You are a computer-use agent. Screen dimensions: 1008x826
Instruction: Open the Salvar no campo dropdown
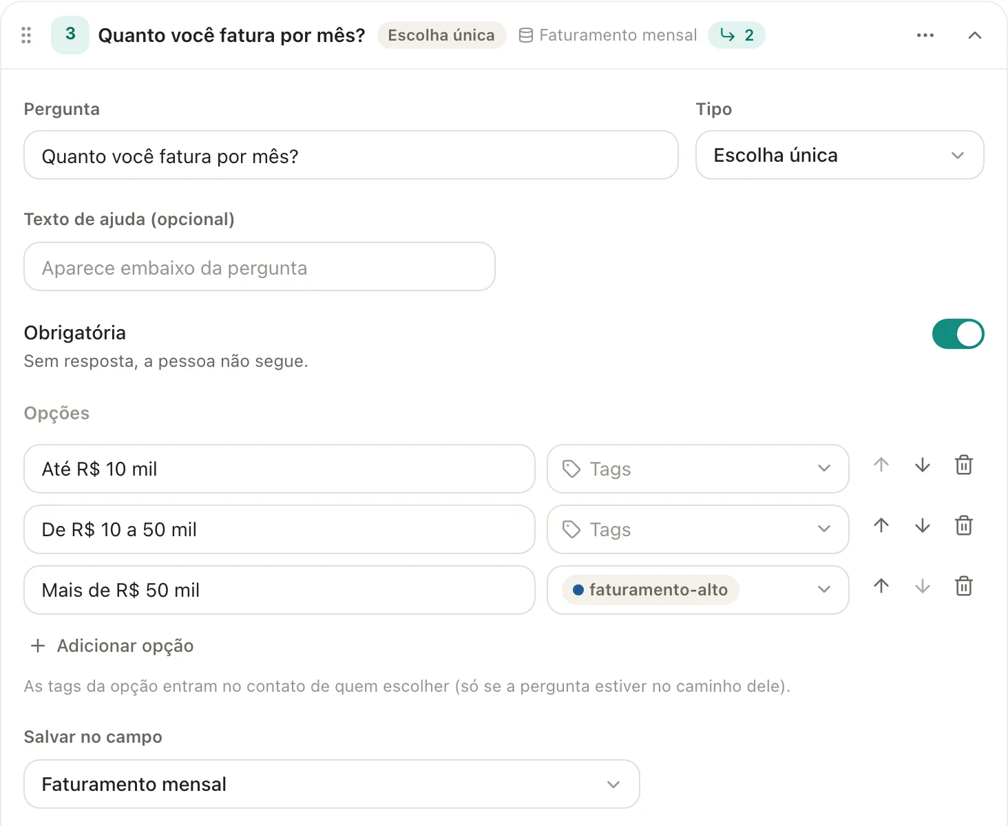331,784
